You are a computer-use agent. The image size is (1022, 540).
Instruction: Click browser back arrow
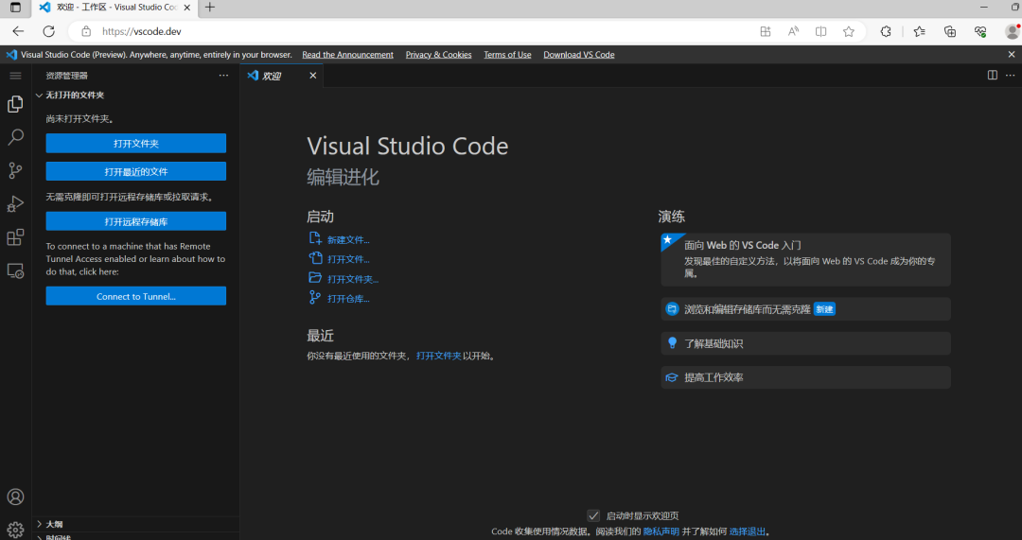[18, 31]
